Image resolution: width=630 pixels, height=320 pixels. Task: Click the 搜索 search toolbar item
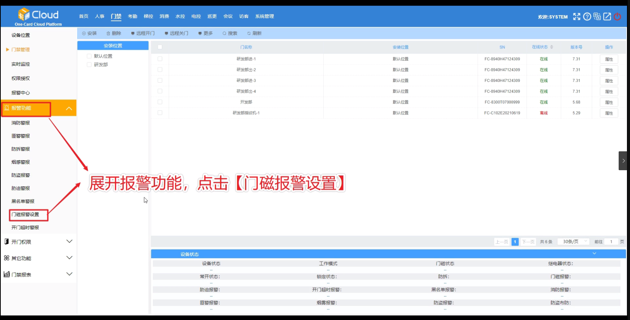(230, 33)
